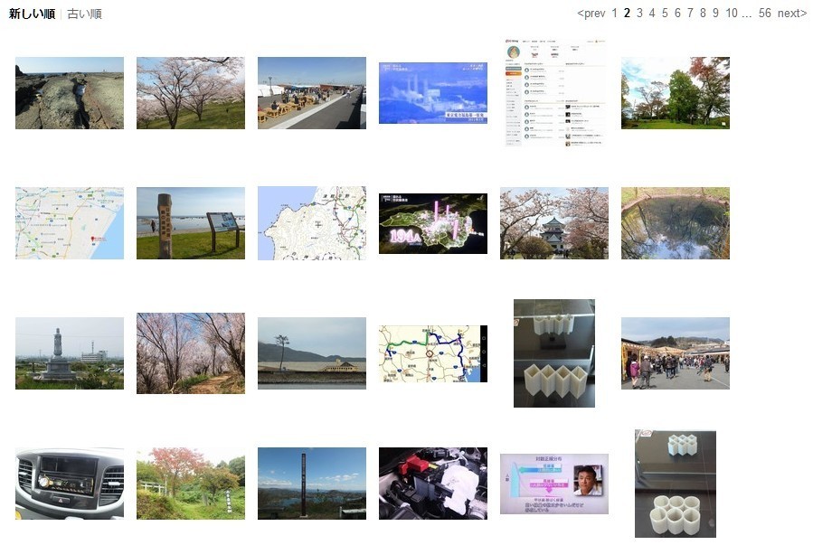Go to page 9
813x545 pixels.
tap(715, 14)
